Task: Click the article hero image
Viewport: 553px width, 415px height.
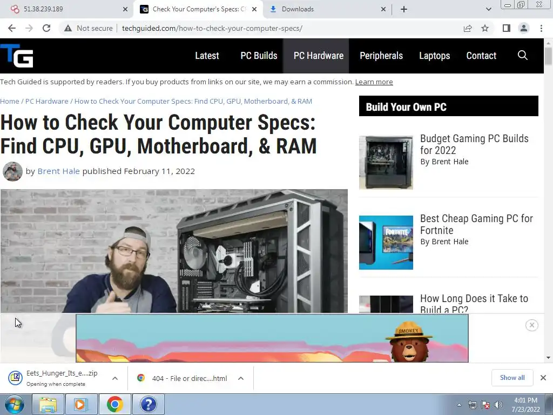Action: [x=174, y=251]
